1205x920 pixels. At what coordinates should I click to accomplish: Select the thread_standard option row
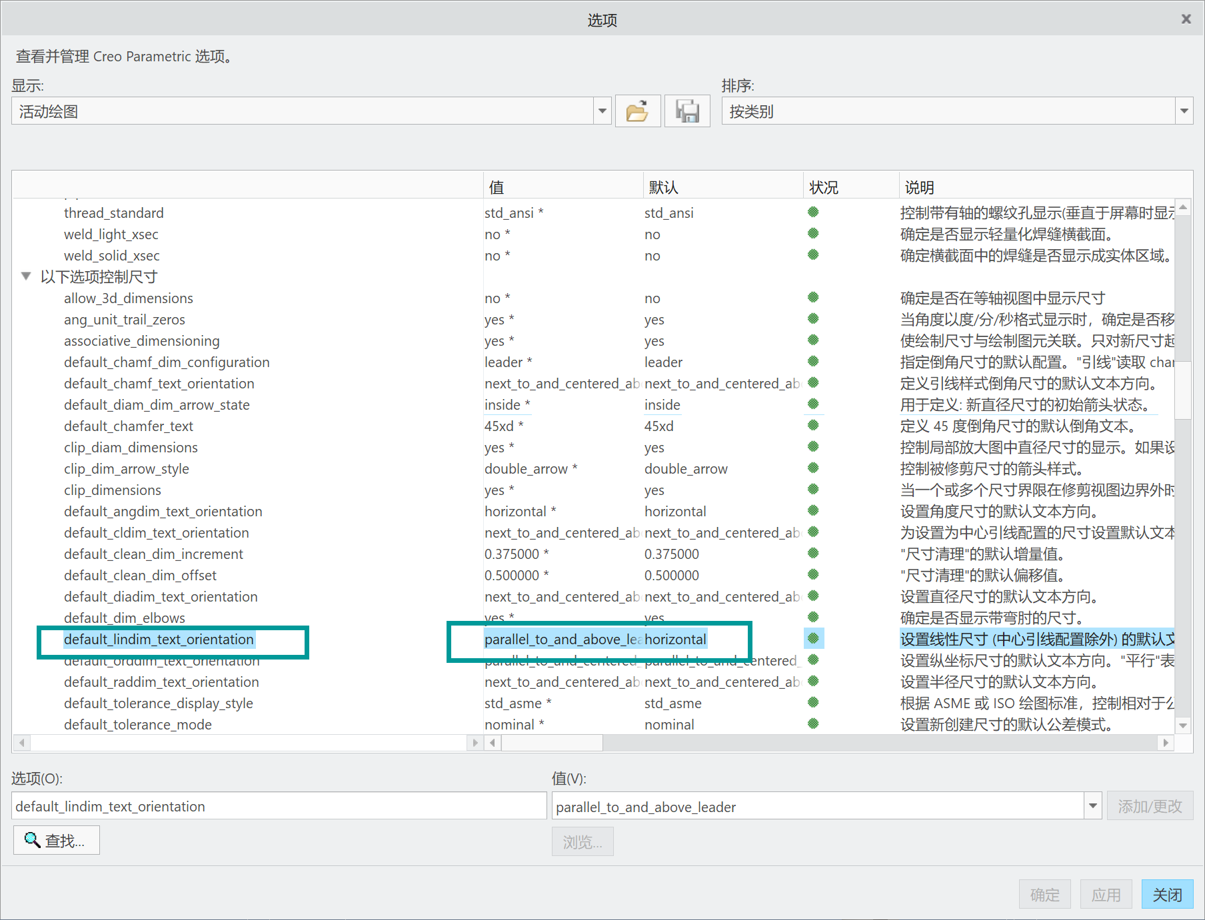tap(114, 213)
